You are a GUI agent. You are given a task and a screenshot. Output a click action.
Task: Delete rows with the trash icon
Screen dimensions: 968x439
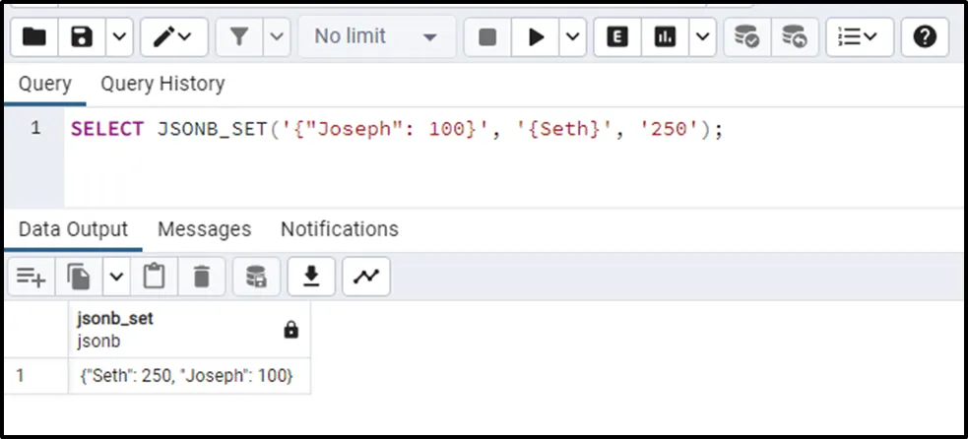click(x=201, y=277)
